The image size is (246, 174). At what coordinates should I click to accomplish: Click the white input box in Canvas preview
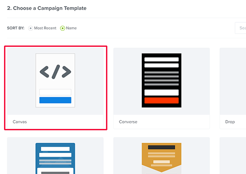(x=55, y=92)
